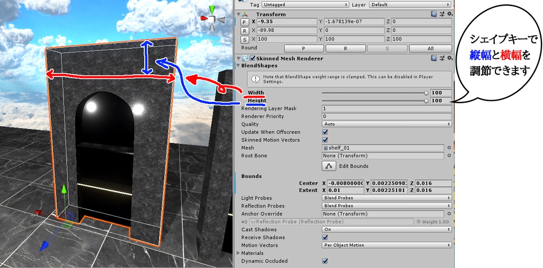Toggle Skinned Mesh Renderer enabled checkbox
Viewport: 543px width, 268px height.
point(252,58)
